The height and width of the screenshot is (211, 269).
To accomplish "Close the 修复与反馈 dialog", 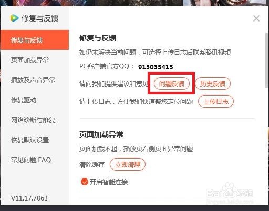I will [x=256, y=18].
